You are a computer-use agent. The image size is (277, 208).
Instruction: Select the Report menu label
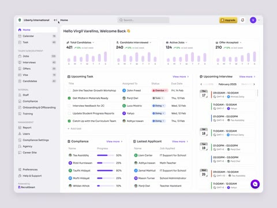[27, 128]
